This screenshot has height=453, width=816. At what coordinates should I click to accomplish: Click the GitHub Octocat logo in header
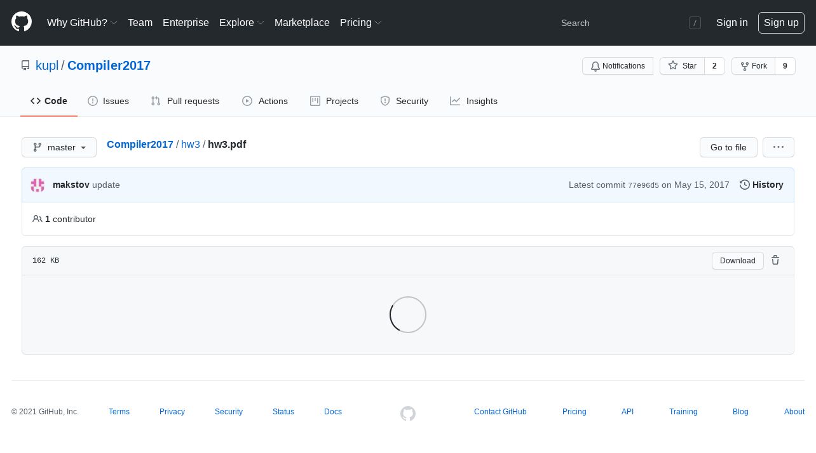tap(22, 22)
